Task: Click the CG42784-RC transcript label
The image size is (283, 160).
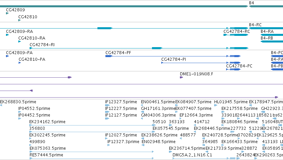Action: (237, 32)
